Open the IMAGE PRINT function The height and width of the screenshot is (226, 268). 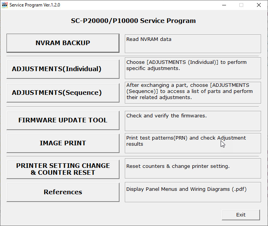63,143
